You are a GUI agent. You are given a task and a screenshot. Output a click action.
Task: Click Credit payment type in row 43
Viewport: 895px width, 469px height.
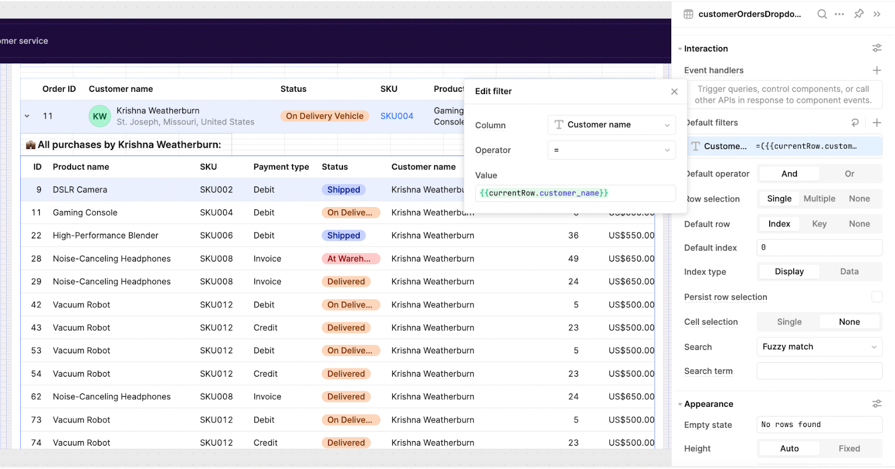[265, 328]
